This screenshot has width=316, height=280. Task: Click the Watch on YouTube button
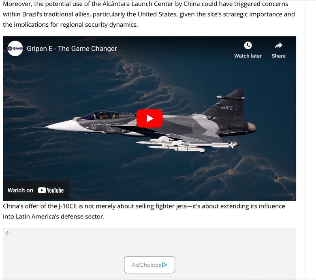pos(36,190)
